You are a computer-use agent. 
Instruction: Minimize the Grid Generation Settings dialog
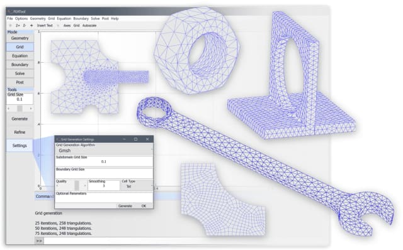pos(125,139)
